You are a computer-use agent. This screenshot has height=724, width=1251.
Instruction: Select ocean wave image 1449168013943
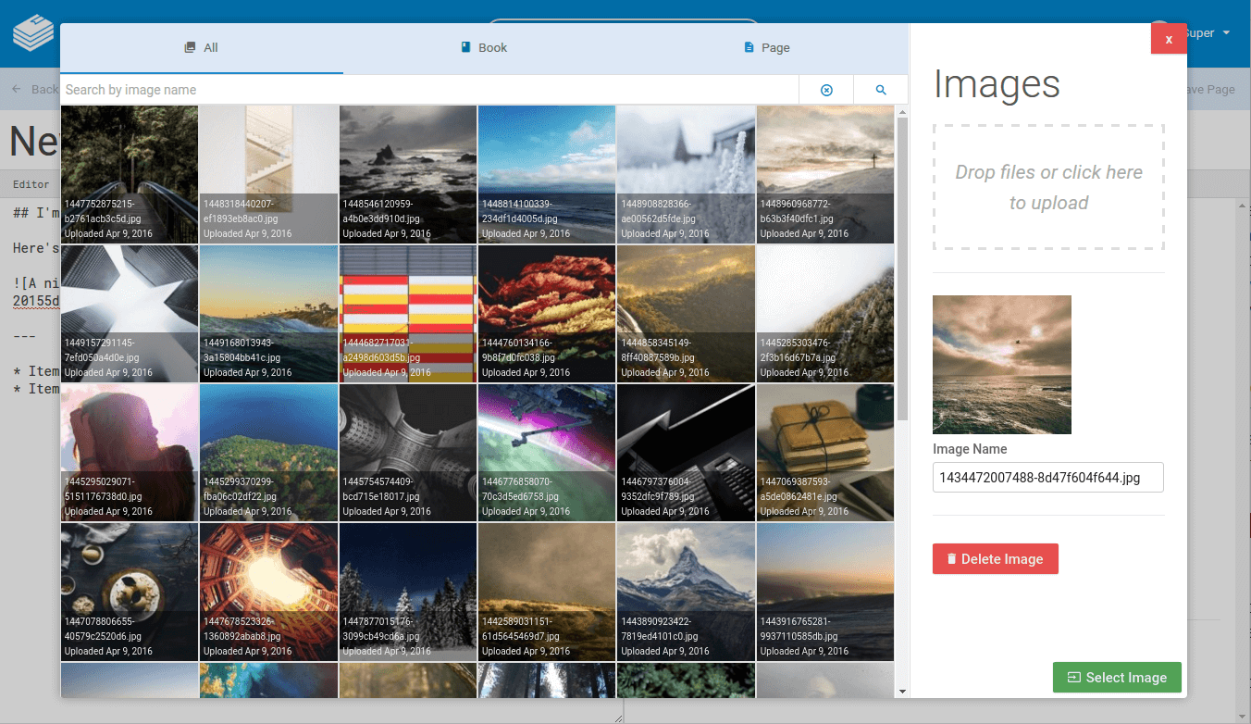pyautogui.click(x=268, y=314)
